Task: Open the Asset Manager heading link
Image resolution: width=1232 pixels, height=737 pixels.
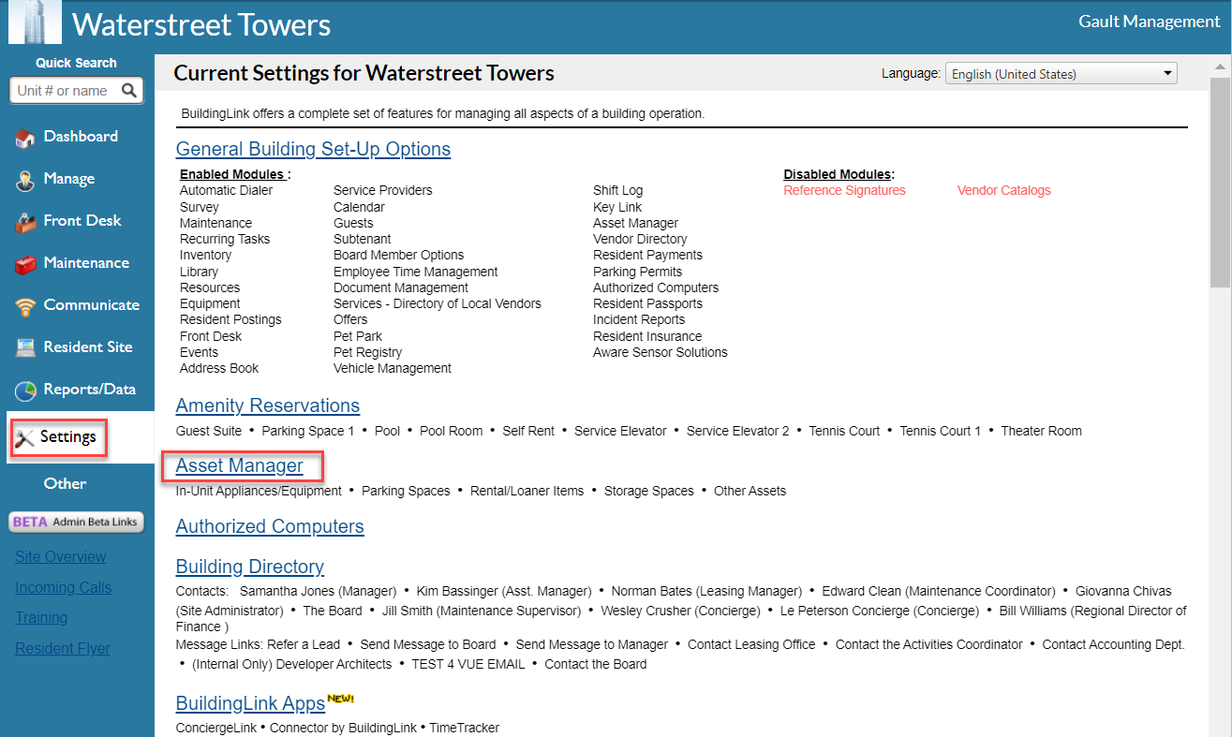Action: point(240,465)
